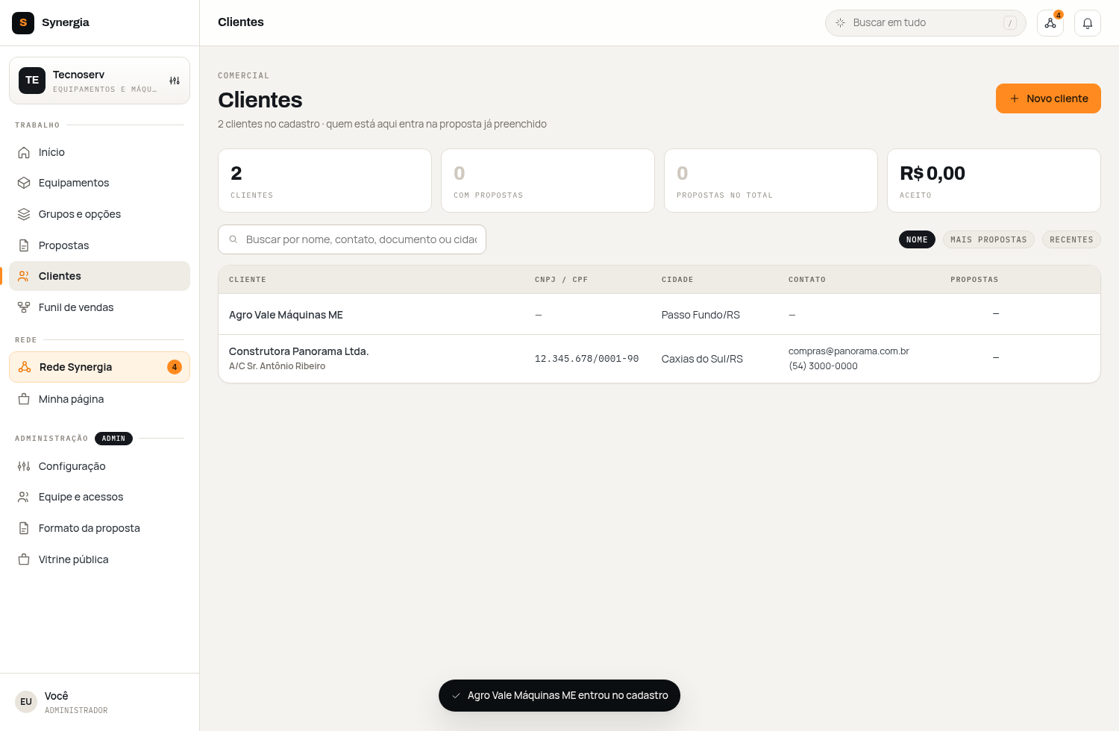Click the Cliente column header
Screen dimensions: 1119x731
(x=248, y=280)
